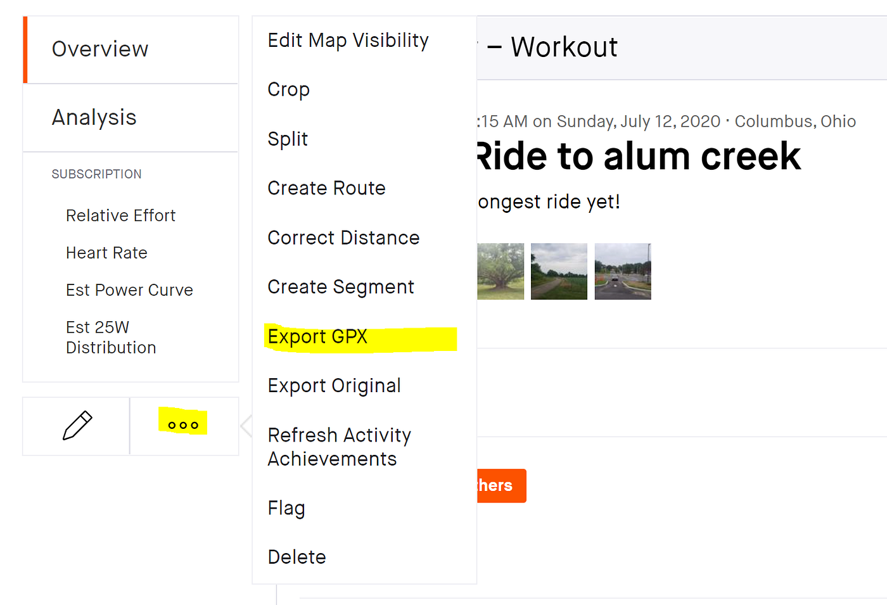Viewport: 887px width, 605px height.
Task: Open the road photo thumbnail with car
Action: [622, 271]
